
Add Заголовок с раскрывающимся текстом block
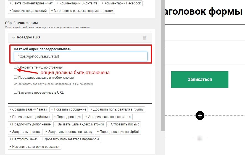tap(82, 11)
